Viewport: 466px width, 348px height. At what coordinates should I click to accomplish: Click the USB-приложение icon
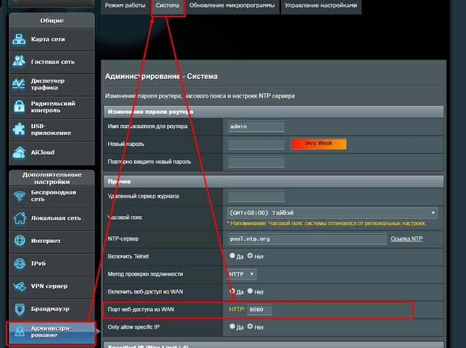pyautogui.click(x=19, y=129)
